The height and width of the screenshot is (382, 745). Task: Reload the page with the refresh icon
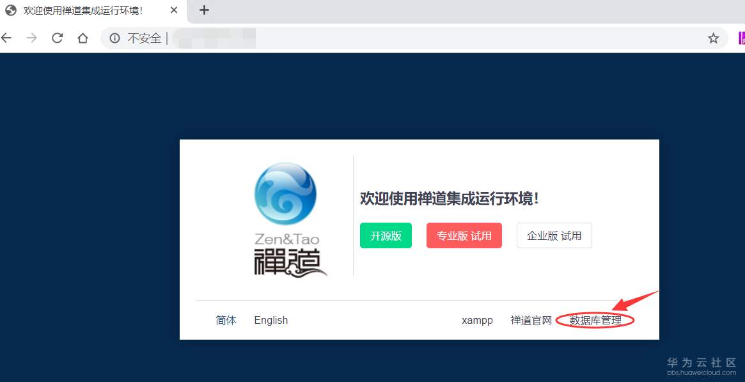56,38
